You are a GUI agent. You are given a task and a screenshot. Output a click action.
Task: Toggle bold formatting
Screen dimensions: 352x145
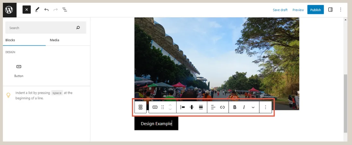tap(235, 107)
